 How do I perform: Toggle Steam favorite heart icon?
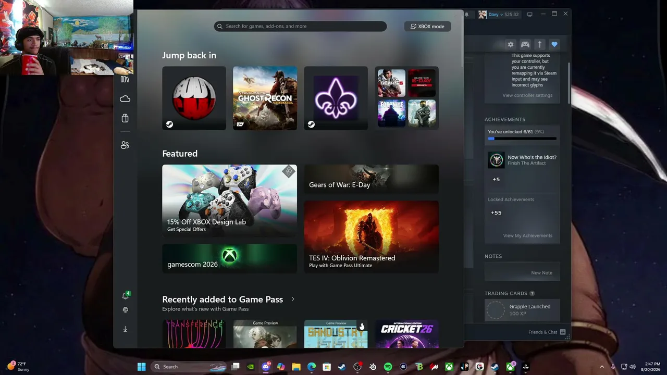pos(554,45)
